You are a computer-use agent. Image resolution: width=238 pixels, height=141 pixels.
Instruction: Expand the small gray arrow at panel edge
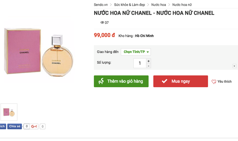pos(234,66)
